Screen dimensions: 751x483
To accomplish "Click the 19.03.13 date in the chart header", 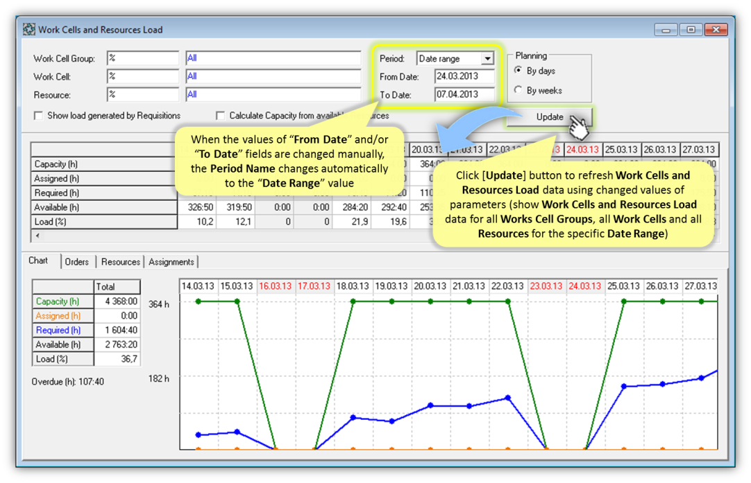I will click(x=391, y=286).
